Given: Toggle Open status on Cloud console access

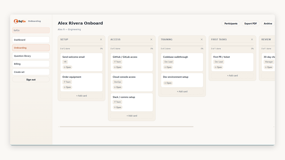Looking at the screenshot, I should point(118,87).
